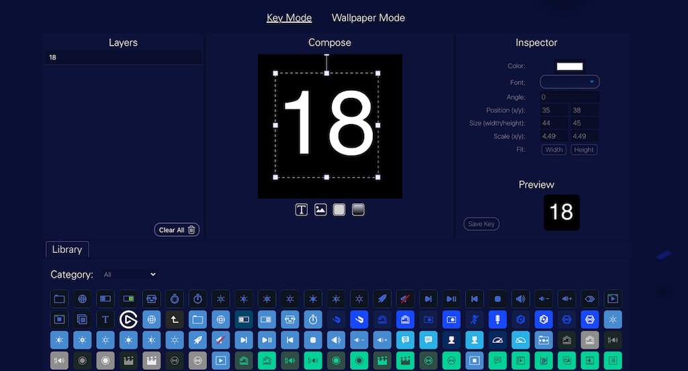Open the white Color swatch in Inspector
This screenshot has height=371, width=688.
coord(569,66)
